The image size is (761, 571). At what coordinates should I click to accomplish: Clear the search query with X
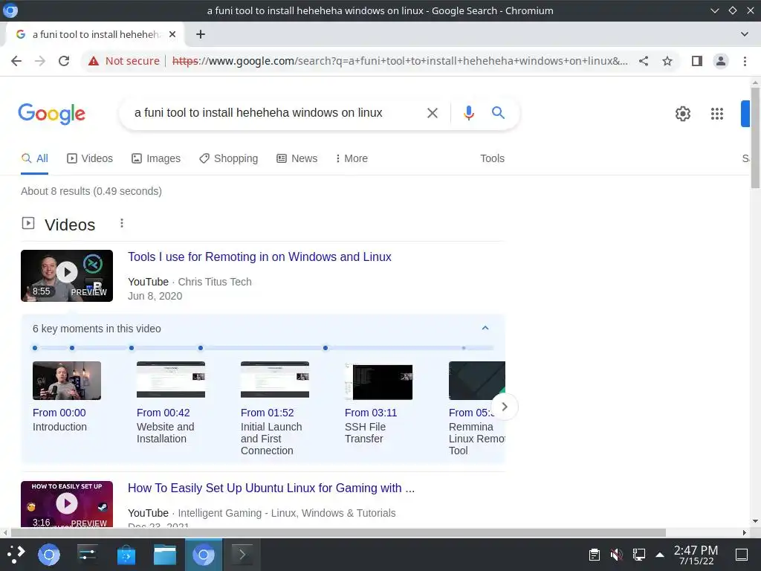click(432, 113)
